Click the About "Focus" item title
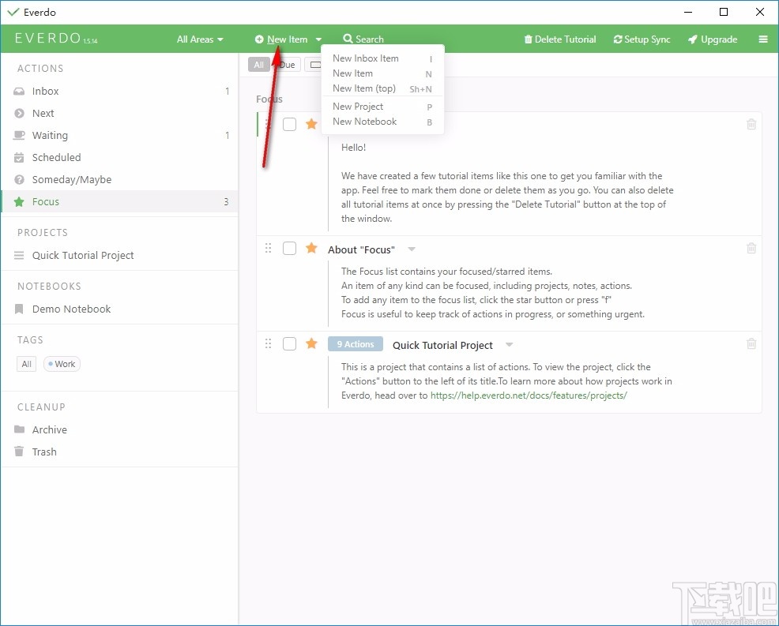The height and width of the screenshot is (626, 779). (x=361, y=249)
